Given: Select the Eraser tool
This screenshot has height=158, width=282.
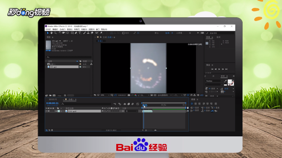Looking at the screenshot, I should [92, 33].
